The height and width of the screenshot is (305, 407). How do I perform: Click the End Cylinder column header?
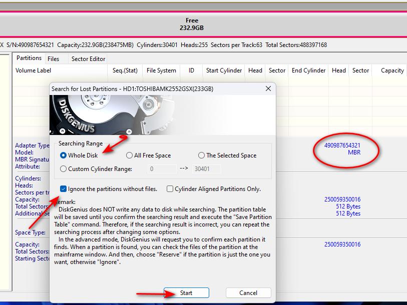pyautogui.click(x=308, y=70)
